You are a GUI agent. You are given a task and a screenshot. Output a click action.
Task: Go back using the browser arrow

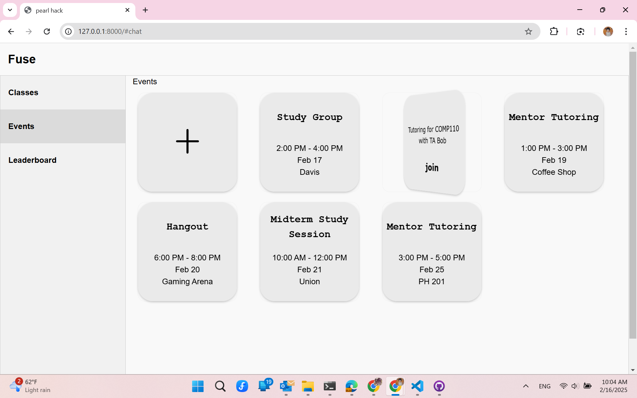(11, 32)
